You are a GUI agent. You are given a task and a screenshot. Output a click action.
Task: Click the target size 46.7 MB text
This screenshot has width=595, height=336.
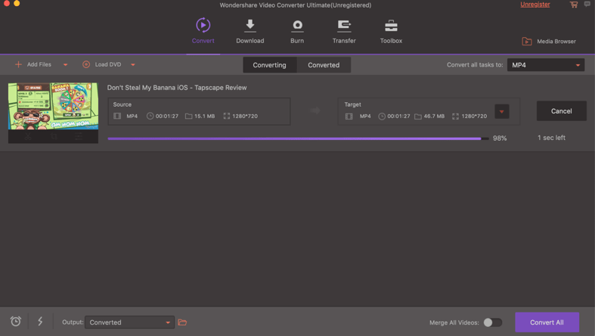coord(434,117)
